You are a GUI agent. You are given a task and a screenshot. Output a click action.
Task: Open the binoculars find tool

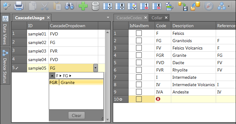(69, 6)
